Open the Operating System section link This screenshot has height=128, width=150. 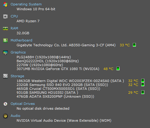tap(26, 4)
